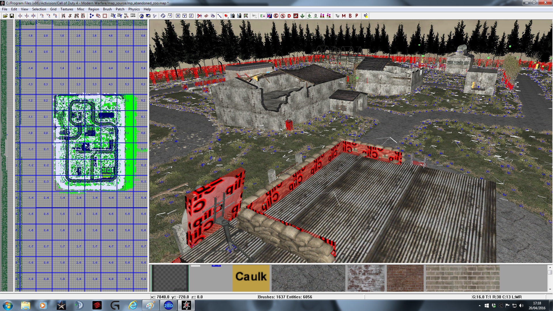
Task: Click the green E entity list icon
Action: (x=263, y=16)
